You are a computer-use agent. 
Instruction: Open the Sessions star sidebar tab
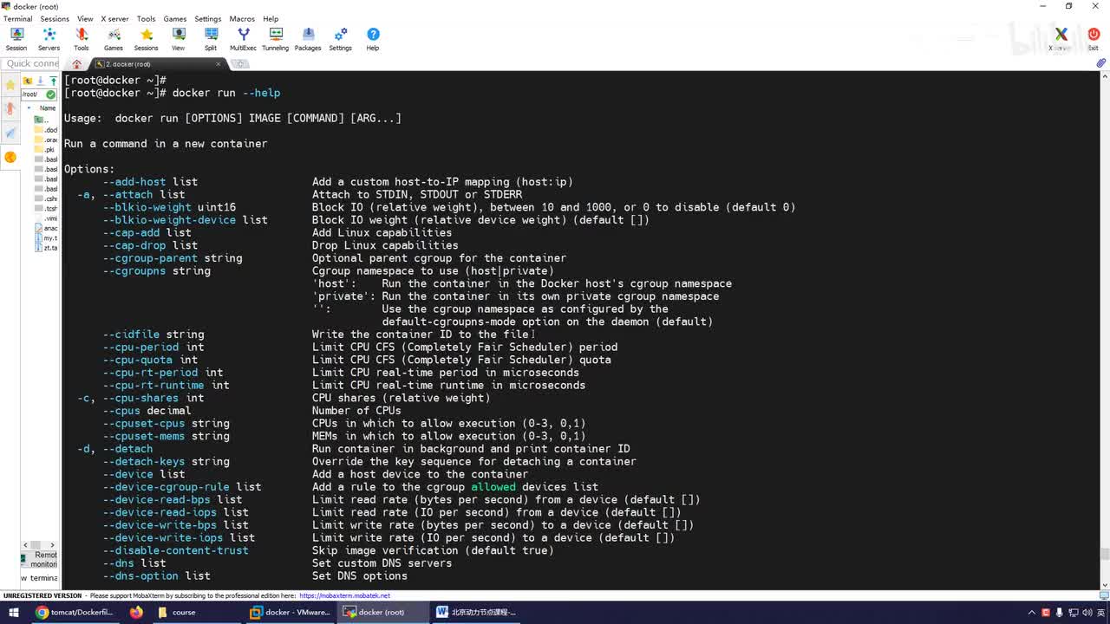point(10,85)
